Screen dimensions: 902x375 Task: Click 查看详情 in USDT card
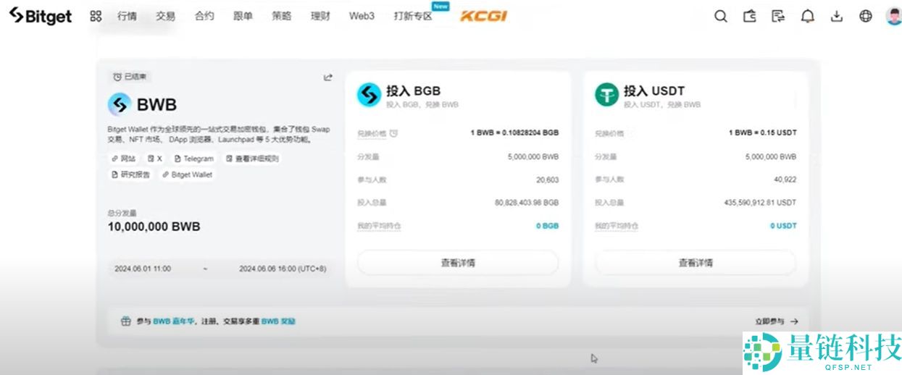(696, 263)
